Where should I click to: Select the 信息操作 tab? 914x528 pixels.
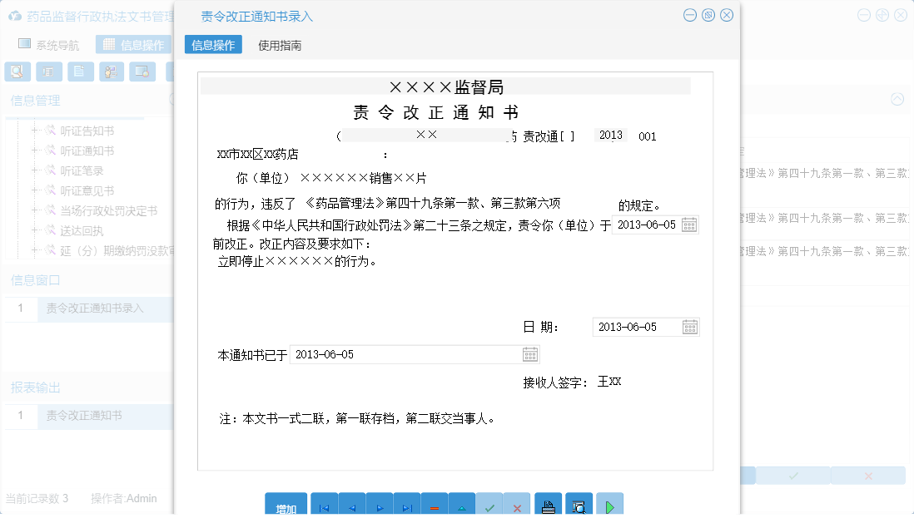point(213,44)
